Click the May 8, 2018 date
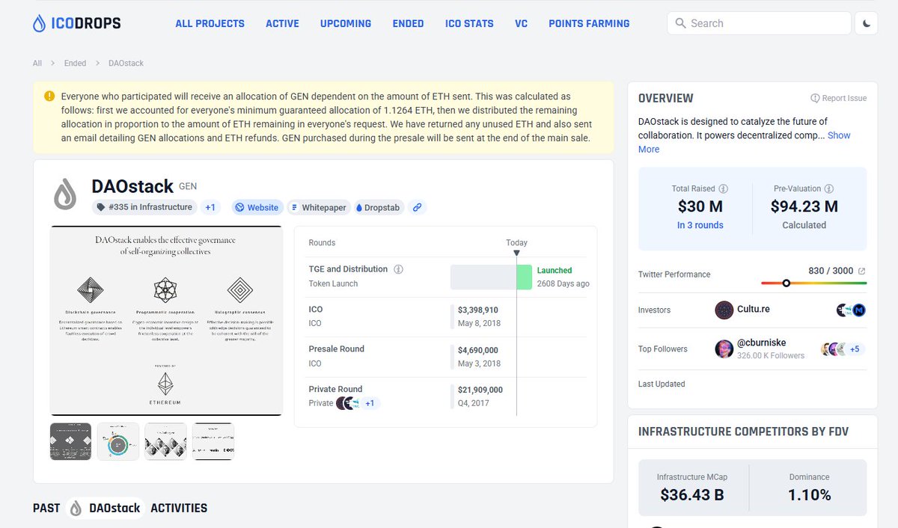The width and height of the screenshot is (898, 528). 480,324
